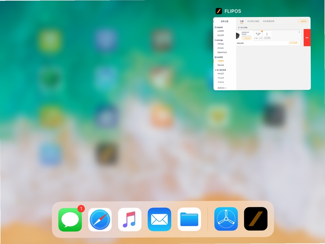Open the Mail app in the dock
The height and width of the screenshot is (244, 325).
point(159,220)
